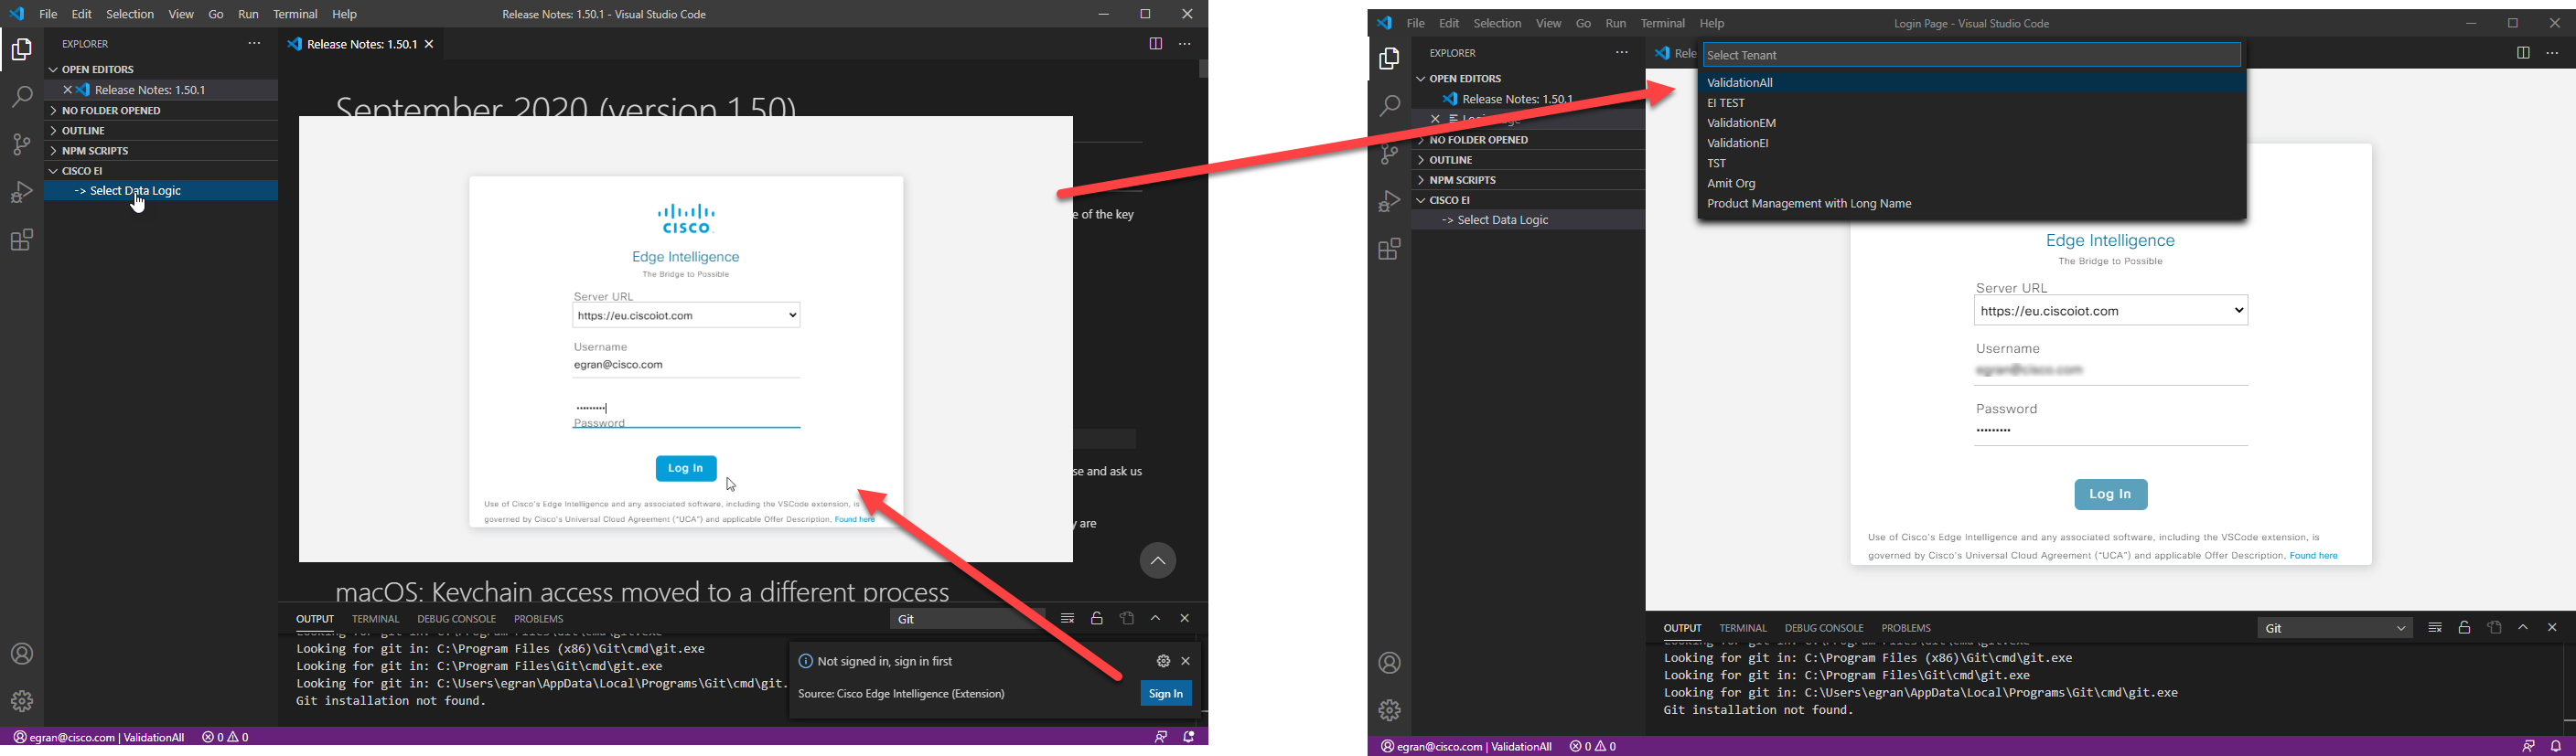2576x756 pixels.
Task: Open log output file icon in left window
Action: coord(1127,619)
